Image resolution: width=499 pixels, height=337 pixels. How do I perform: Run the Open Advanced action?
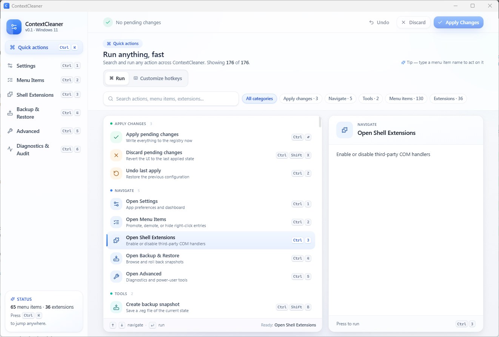211,277
